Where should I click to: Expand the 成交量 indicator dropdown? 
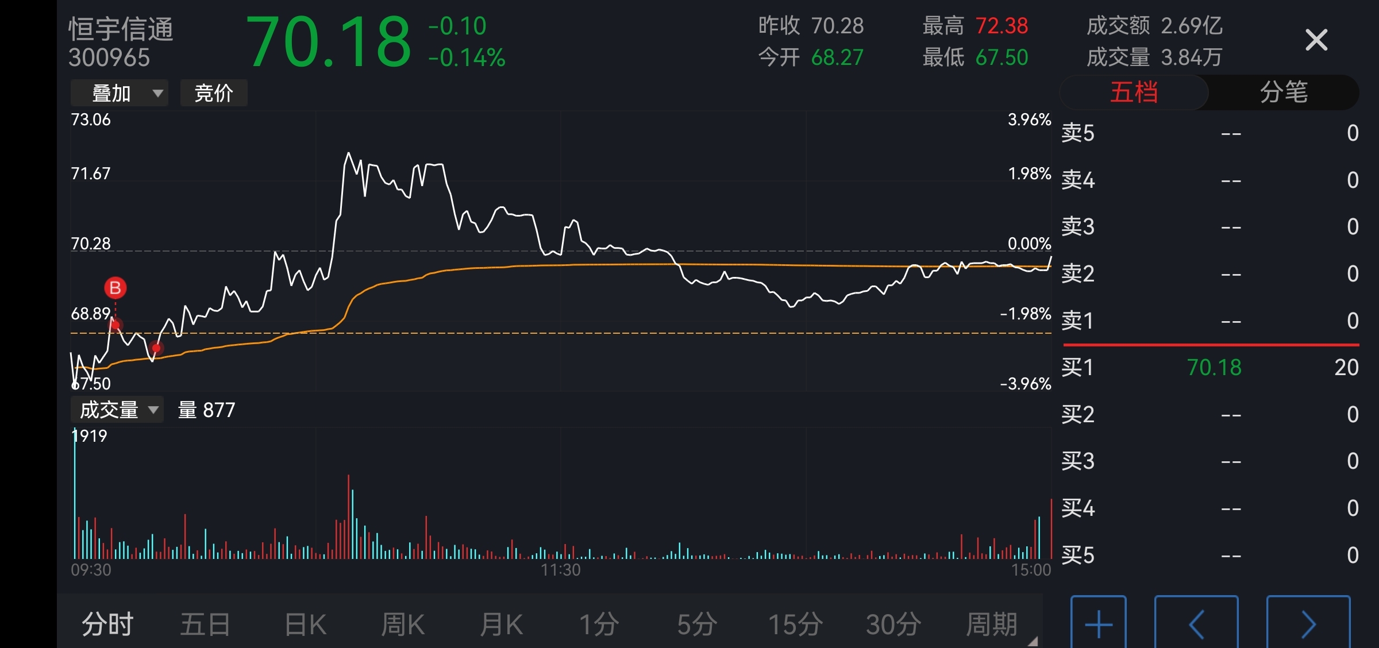coord(117,410)
